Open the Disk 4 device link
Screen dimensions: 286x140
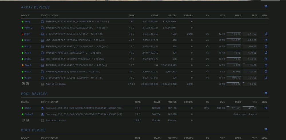[27, 53]
